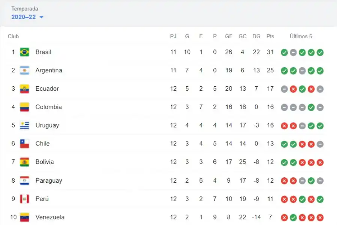Click the Colombia flag icon
337x225 pixels.
click(24, 107)
